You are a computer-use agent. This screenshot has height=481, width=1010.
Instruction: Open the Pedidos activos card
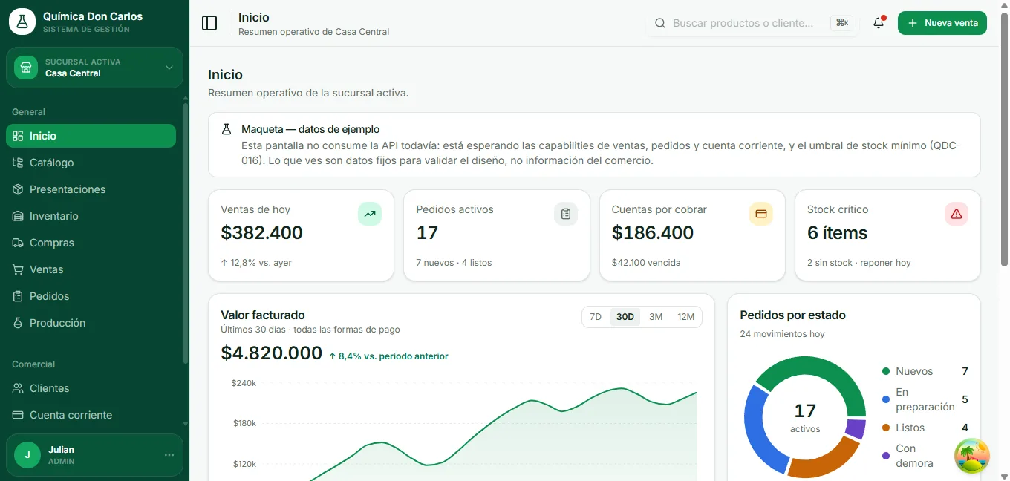tap(497, 235)
